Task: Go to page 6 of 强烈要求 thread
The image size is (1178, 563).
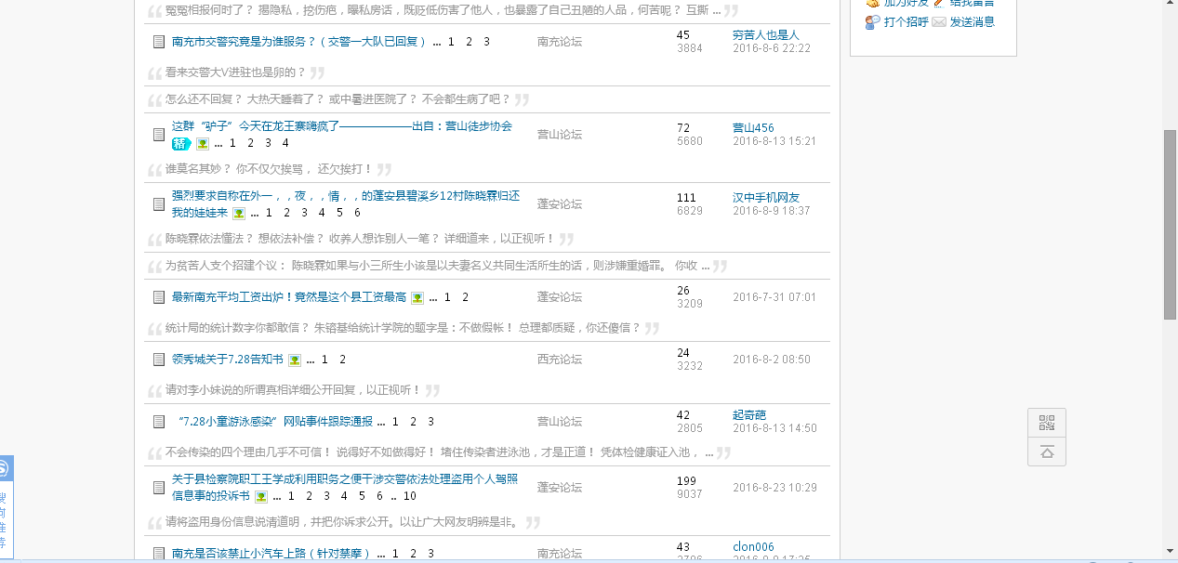Action: click(x=357, y=213)
